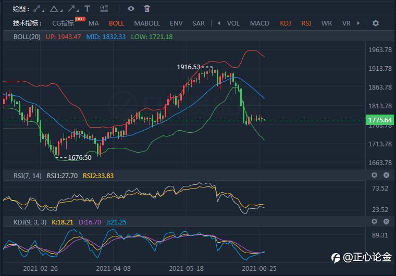Click the 2021-04-08 date label
396x276 pixels.
coord(114,268)
